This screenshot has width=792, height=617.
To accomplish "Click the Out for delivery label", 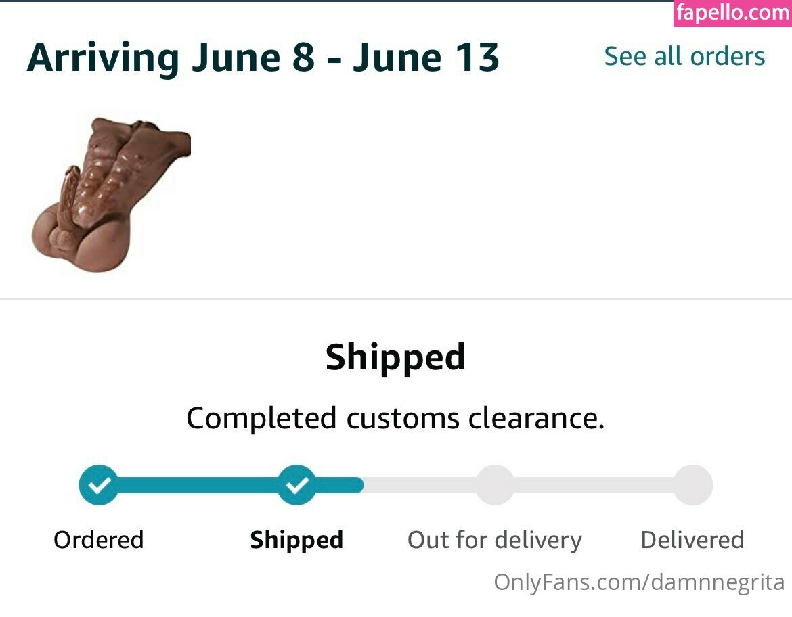I will pyautogui.click(x=495, y=540).
